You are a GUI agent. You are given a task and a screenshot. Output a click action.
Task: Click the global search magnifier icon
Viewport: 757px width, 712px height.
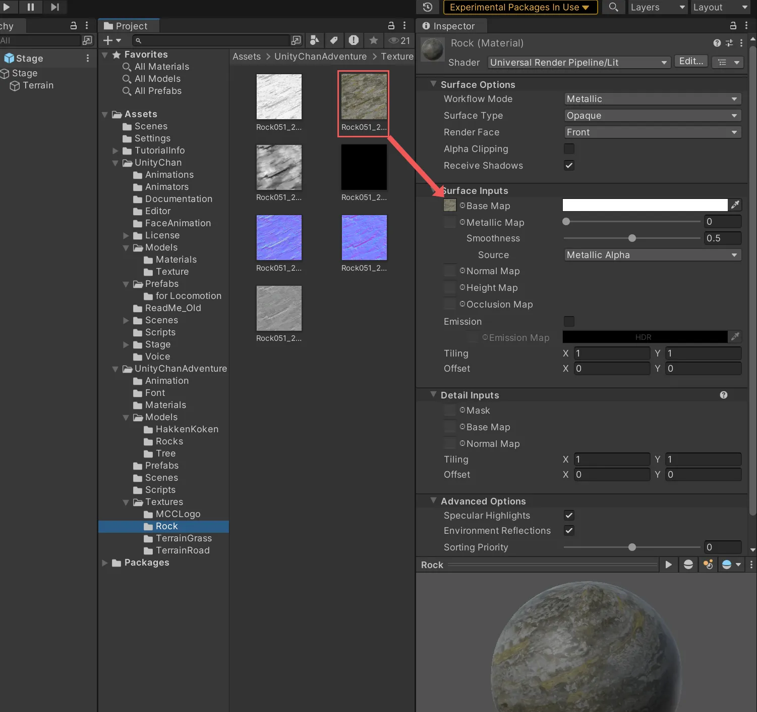pyautogui.click(x=613, y=7)
